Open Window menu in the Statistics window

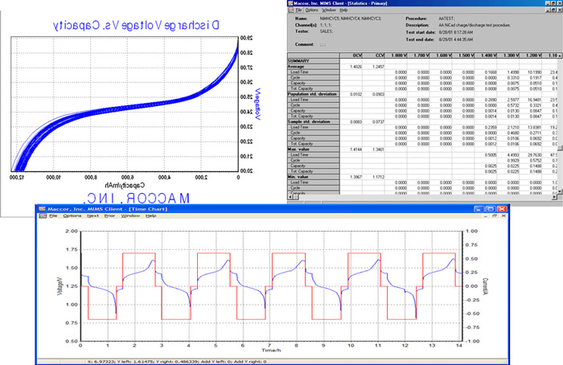(329, 10)
